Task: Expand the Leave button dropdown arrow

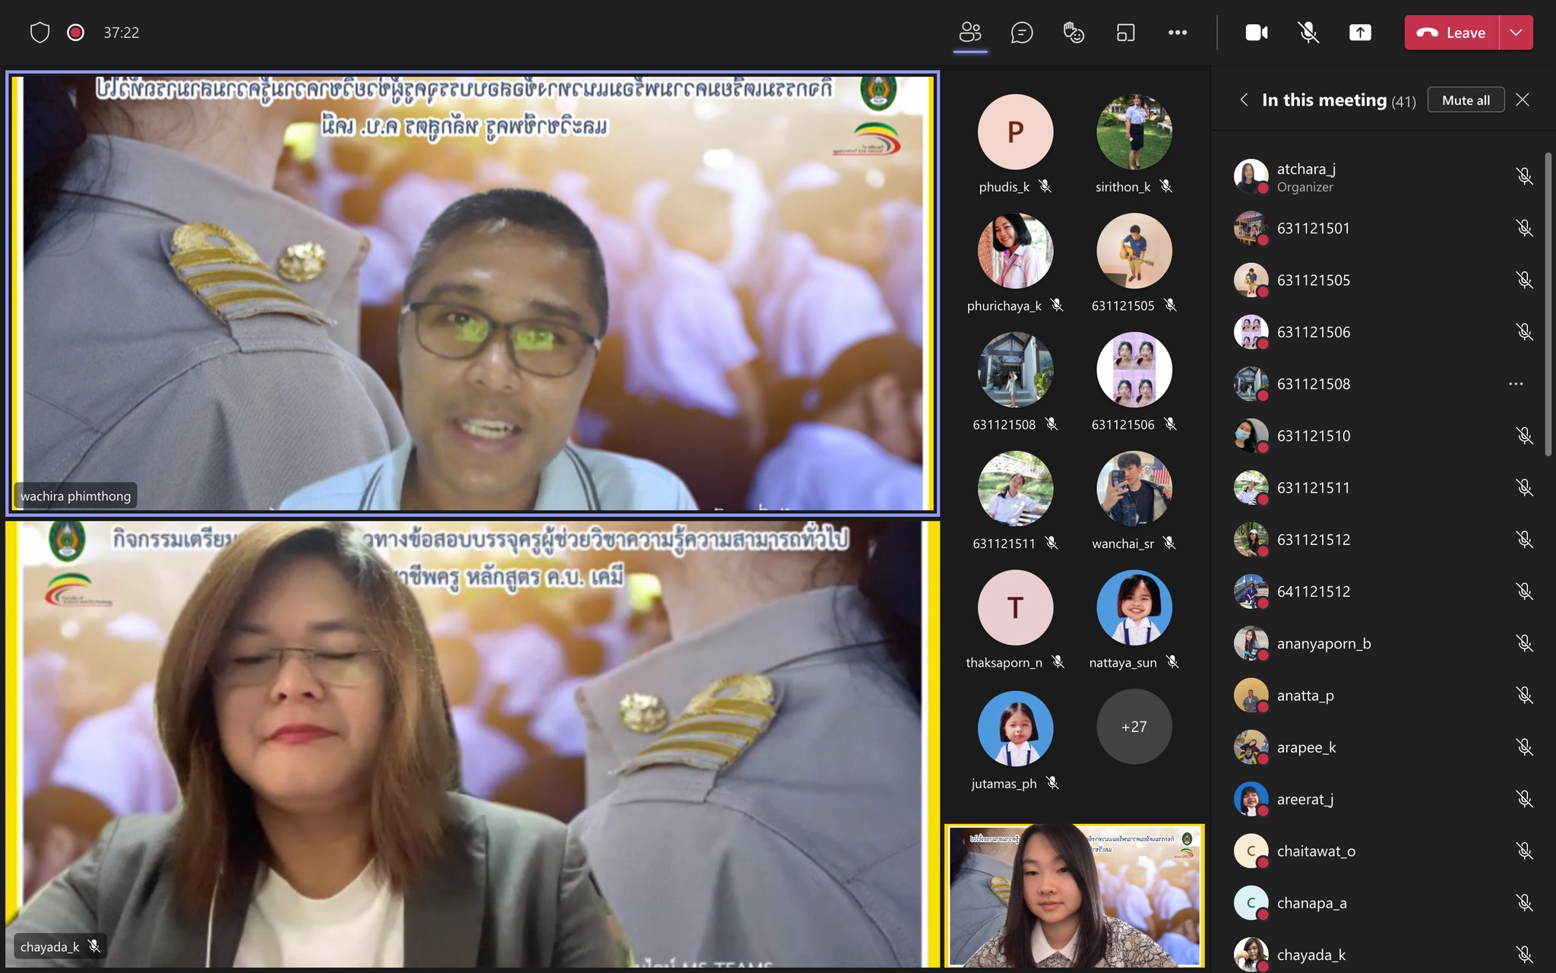Action: coord(1516,33)
